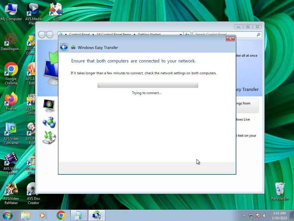
Task: Open the Control Panel address bar dropdown
Action: 181,35
